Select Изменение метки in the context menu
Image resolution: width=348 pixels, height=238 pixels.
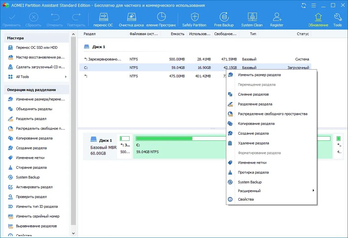[271, 163]
